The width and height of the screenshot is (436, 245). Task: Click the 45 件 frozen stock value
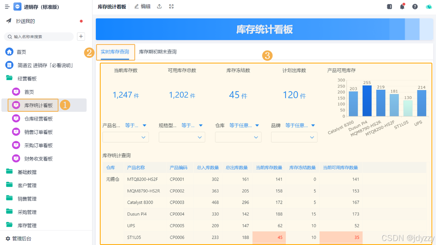point(238,95)
